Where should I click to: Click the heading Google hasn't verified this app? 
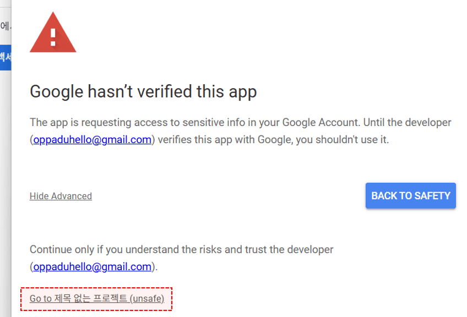[143, 91]
